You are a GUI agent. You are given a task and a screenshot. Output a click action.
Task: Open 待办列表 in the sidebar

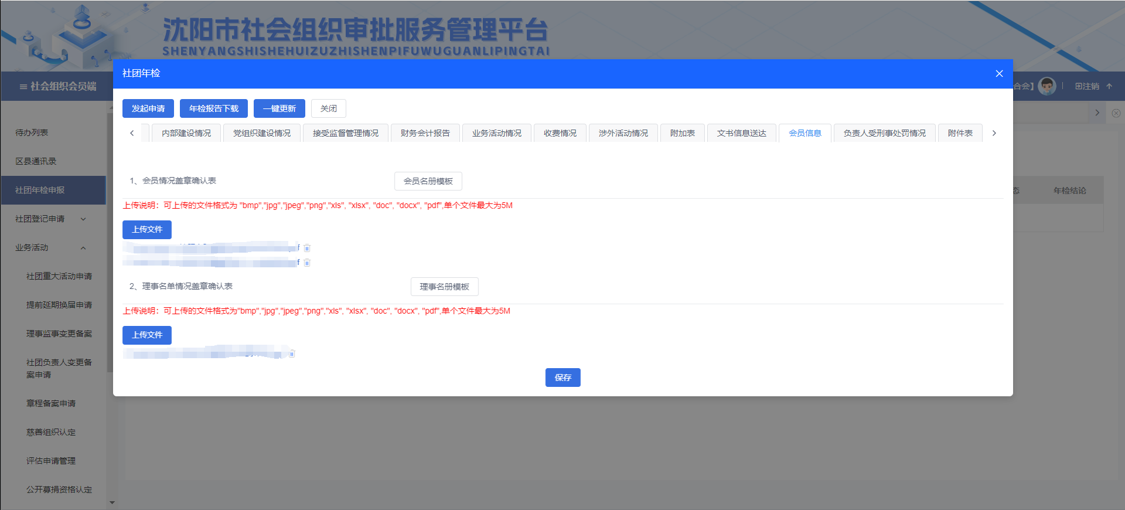point(32,132)
